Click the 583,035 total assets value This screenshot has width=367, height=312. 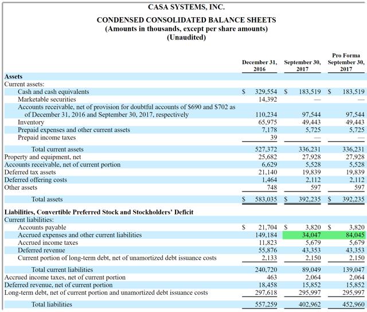[266, 200]
